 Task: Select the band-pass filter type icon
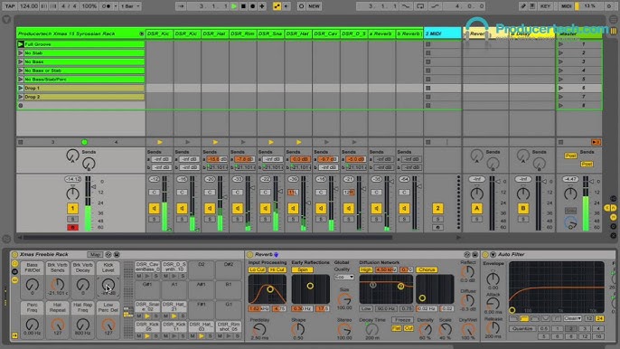535,318
